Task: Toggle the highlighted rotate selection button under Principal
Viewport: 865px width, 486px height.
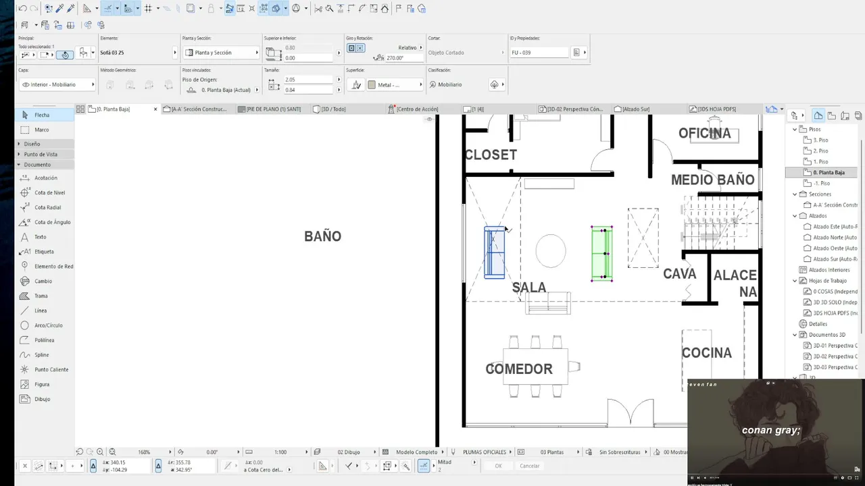Action: coord(65,55)
